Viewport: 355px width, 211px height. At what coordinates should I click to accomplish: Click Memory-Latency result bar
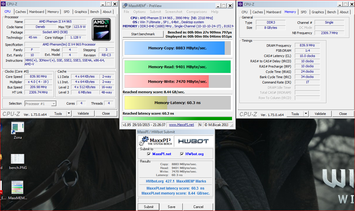[x=177, y=103]
